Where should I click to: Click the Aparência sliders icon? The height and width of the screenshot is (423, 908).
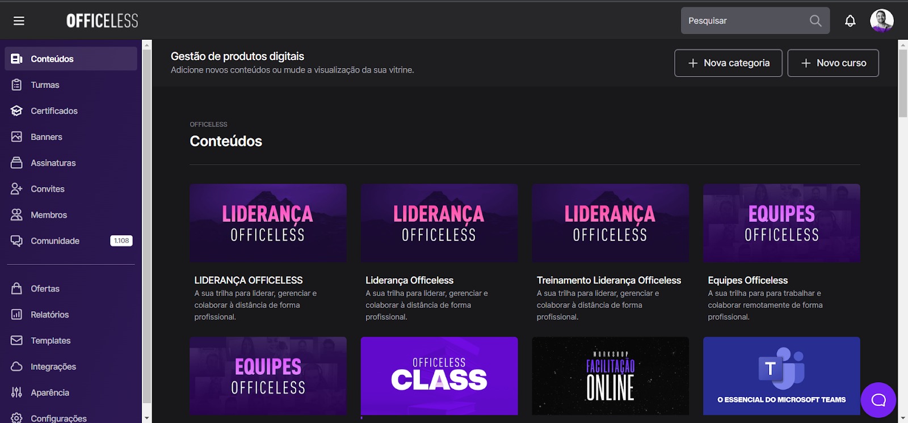[16, 392]
